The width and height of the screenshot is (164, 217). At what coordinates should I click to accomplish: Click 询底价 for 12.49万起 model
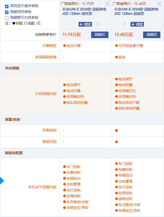point(152,35)
